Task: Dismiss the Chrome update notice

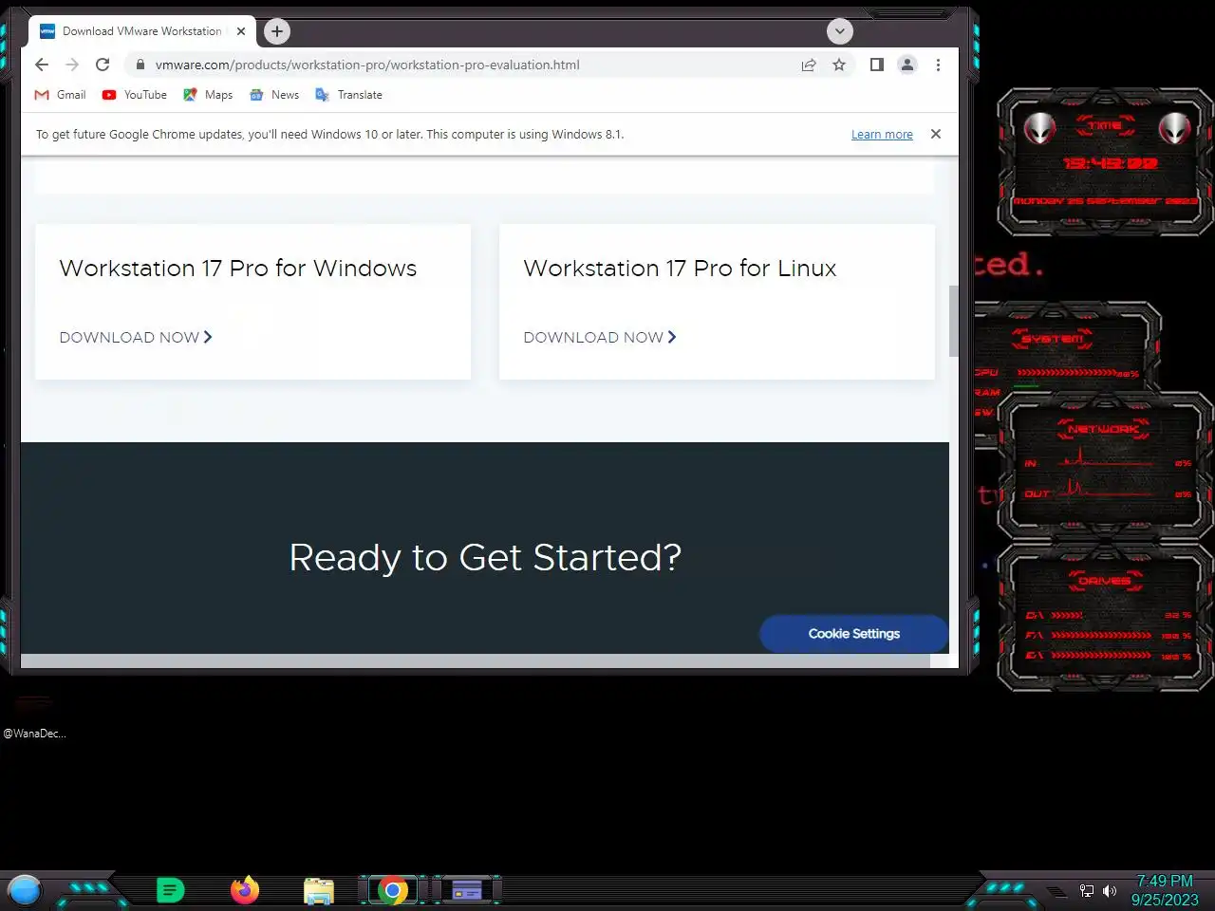Action: (936, 134)
